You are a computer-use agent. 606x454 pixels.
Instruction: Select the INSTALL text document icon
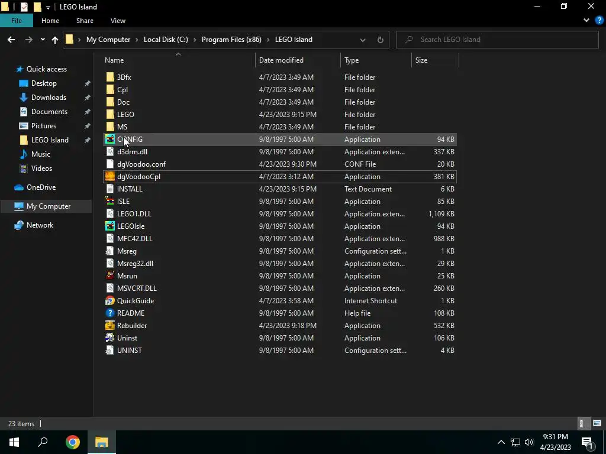[110, 189]
